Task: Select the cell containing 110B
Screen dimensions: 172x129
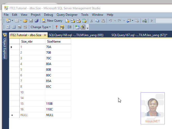Action: click(58, 104)
